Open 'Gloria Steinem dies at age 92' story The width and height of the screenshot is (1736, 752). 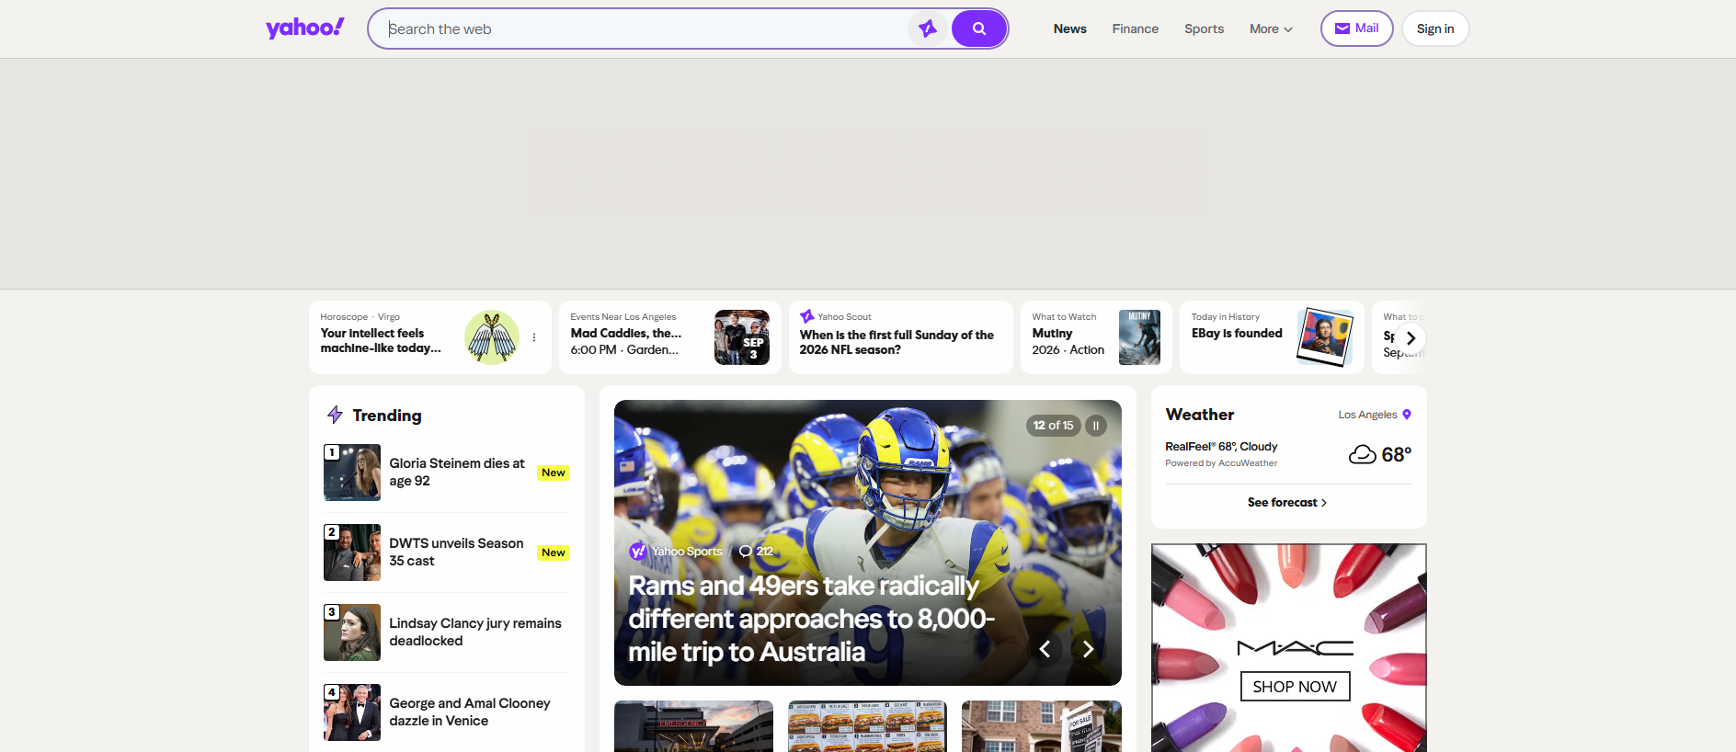tap(457, 472)
